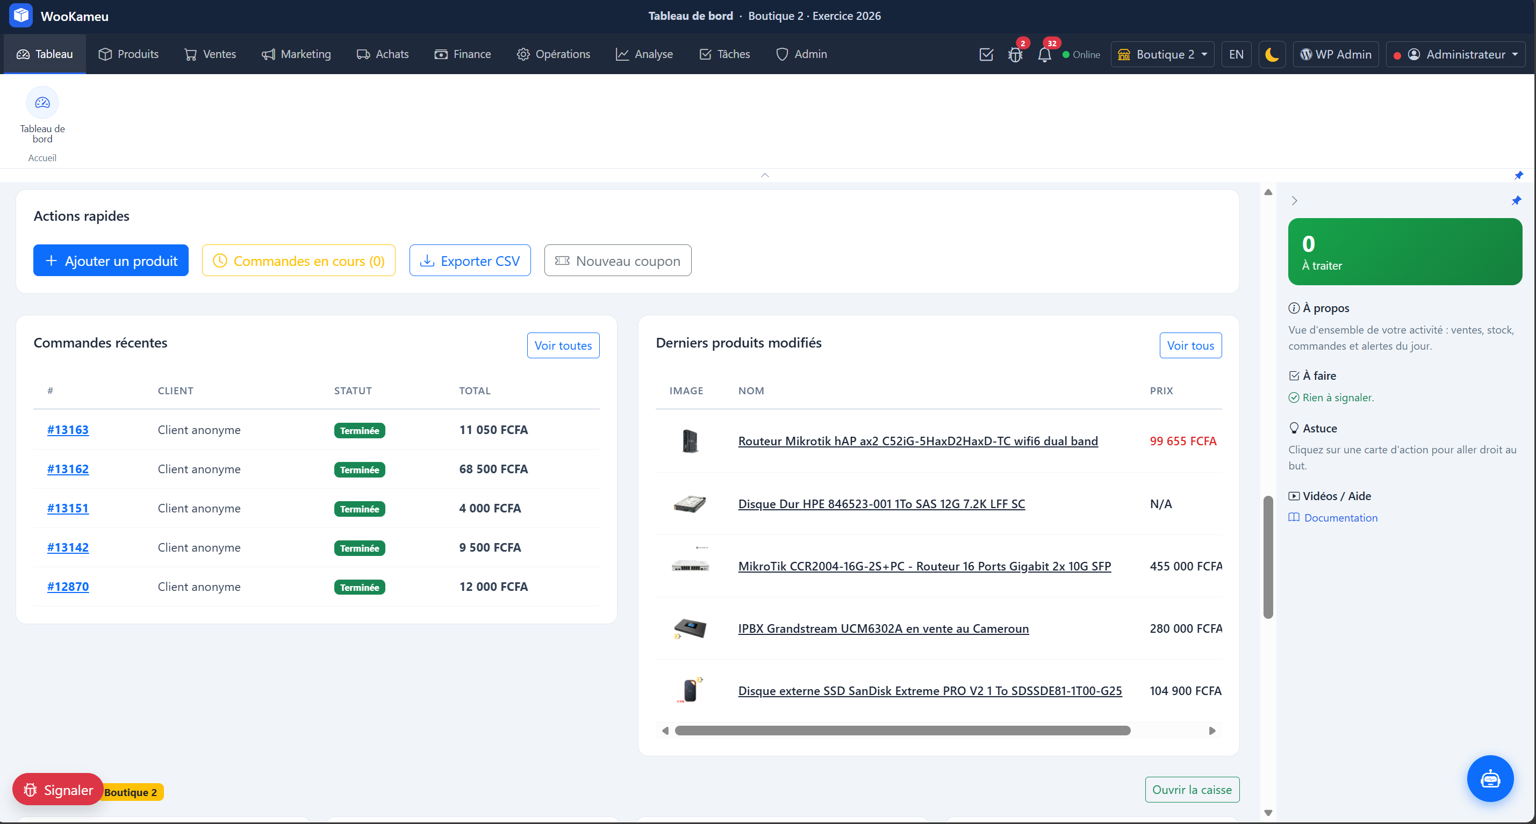Open the Ventes menu
The height and width of the screenshot is (824, 1536).
point(211,54)
